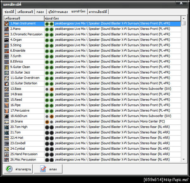Click the Hand Percussion icon
This screenshot has width=190, height=183.
coord(7,154)
